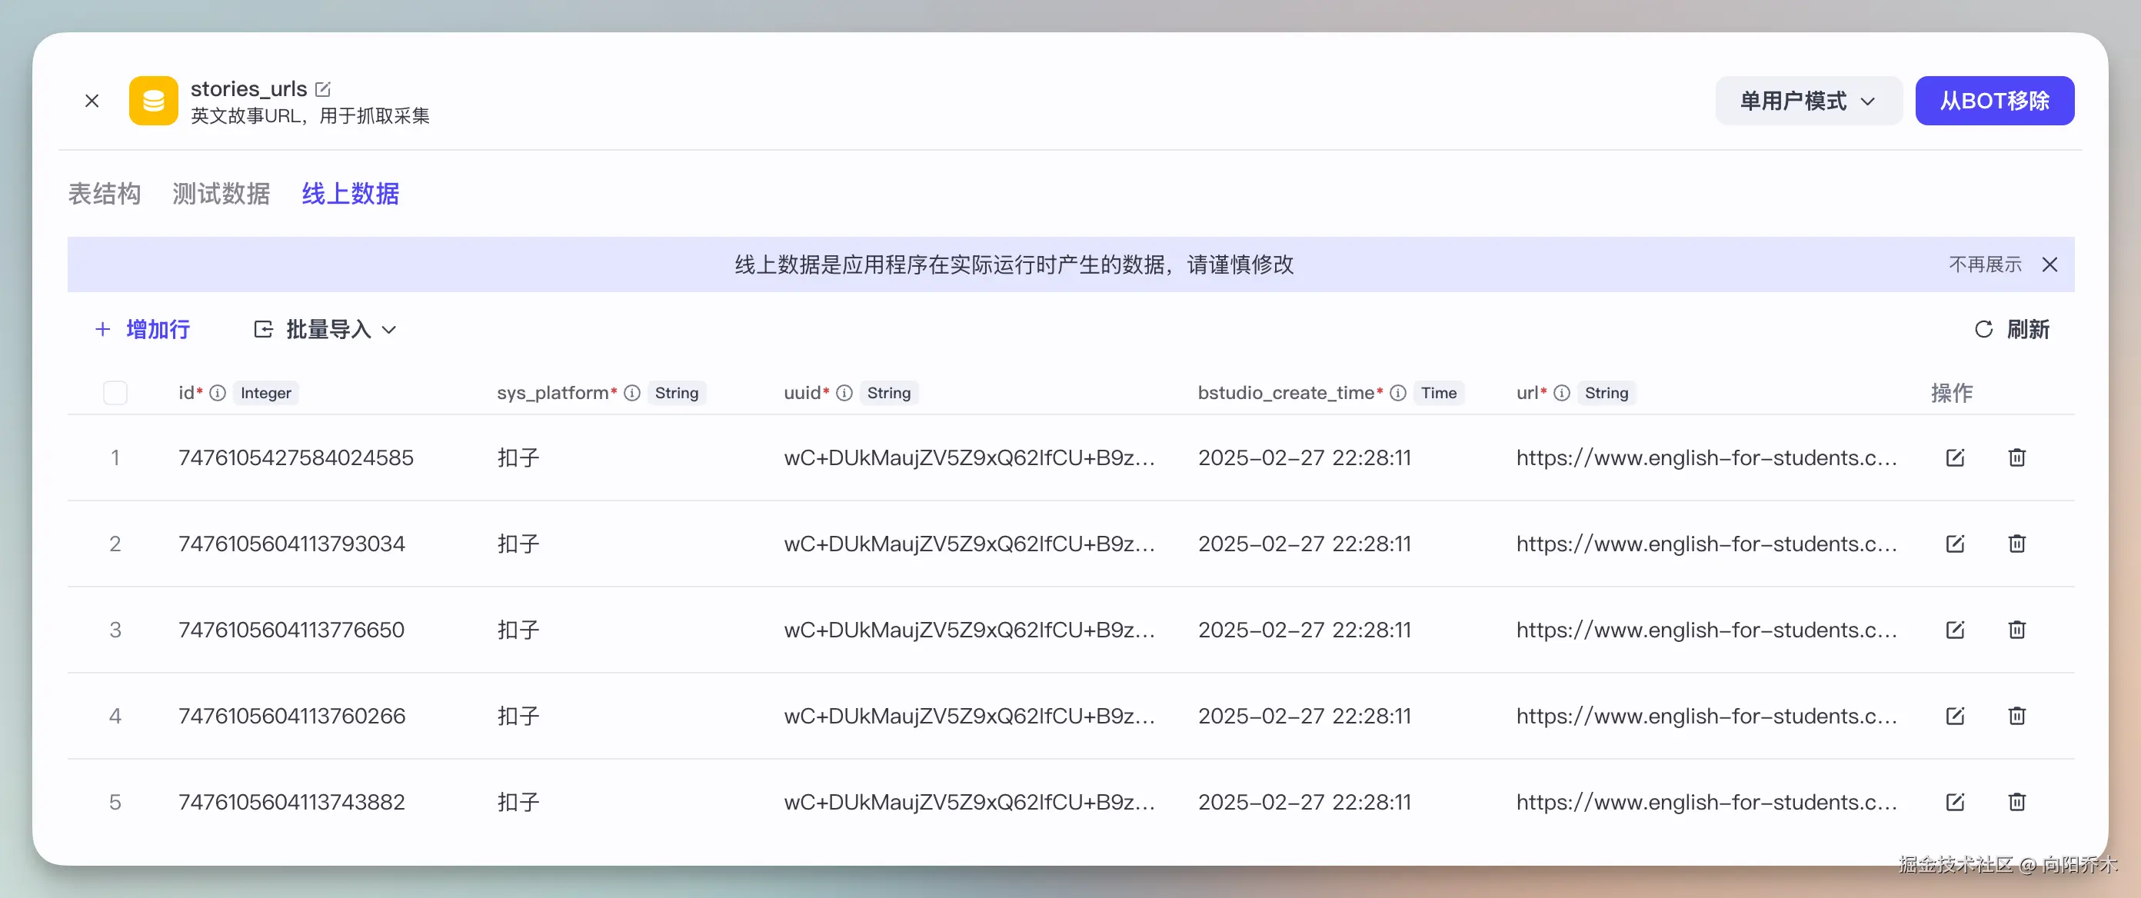This screenshot has height=898, width=2141.
Task: Switch to the 测试数据 tab
Action: click(220, 195)
